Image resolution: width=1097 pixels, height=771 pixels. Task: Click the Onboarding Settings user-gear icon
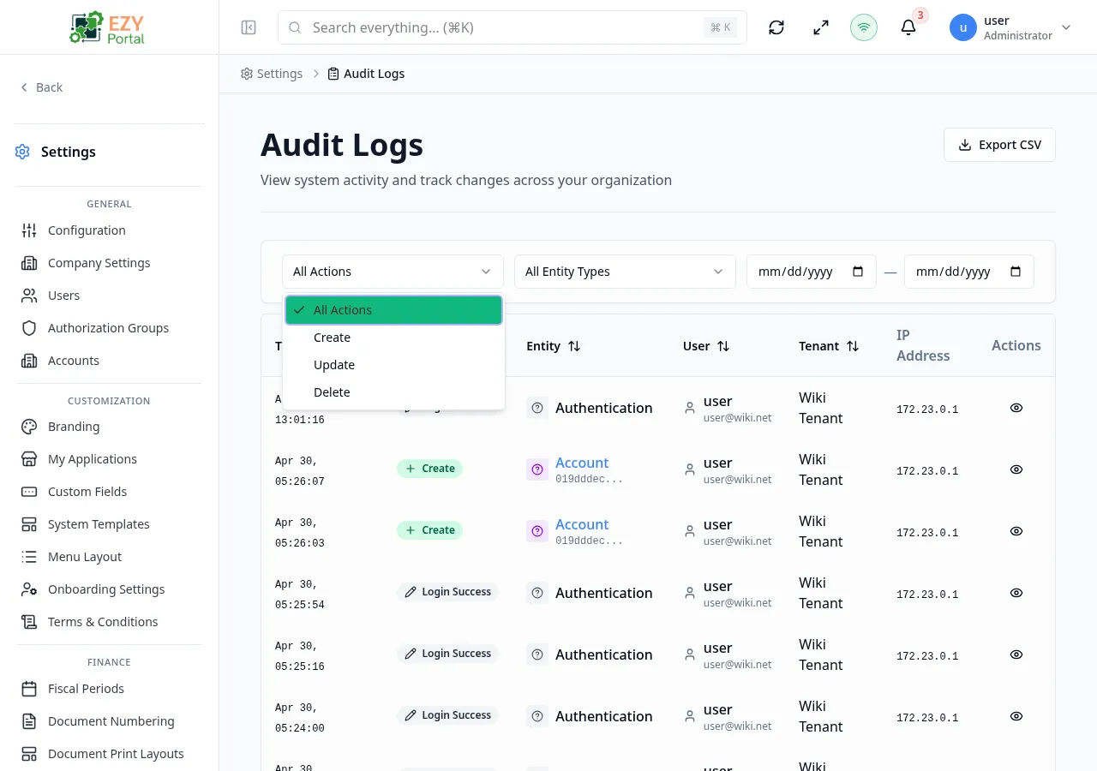pyautogui.click(x=29, y=589)
